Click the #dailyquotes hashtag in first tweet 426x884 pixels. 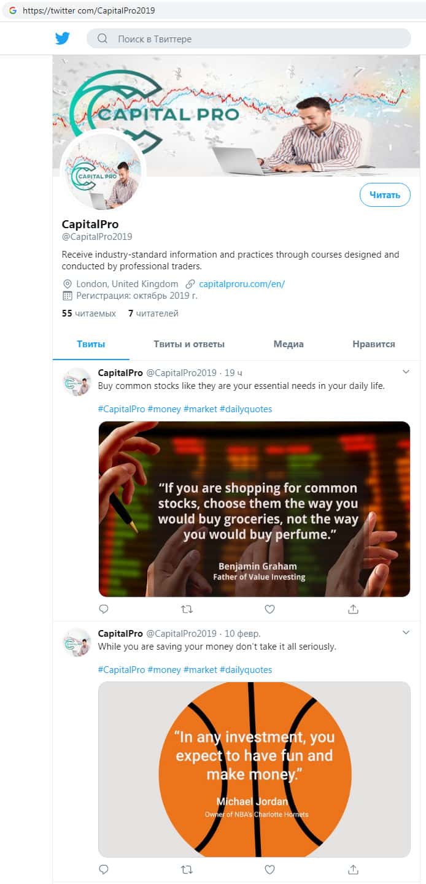[246, 409]
